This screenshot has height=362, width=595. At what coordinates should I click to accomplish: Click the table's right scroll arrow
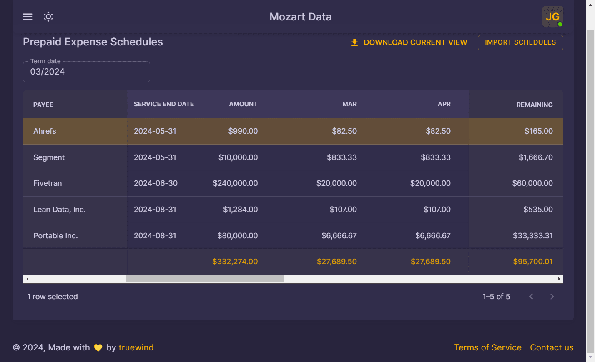559,278
